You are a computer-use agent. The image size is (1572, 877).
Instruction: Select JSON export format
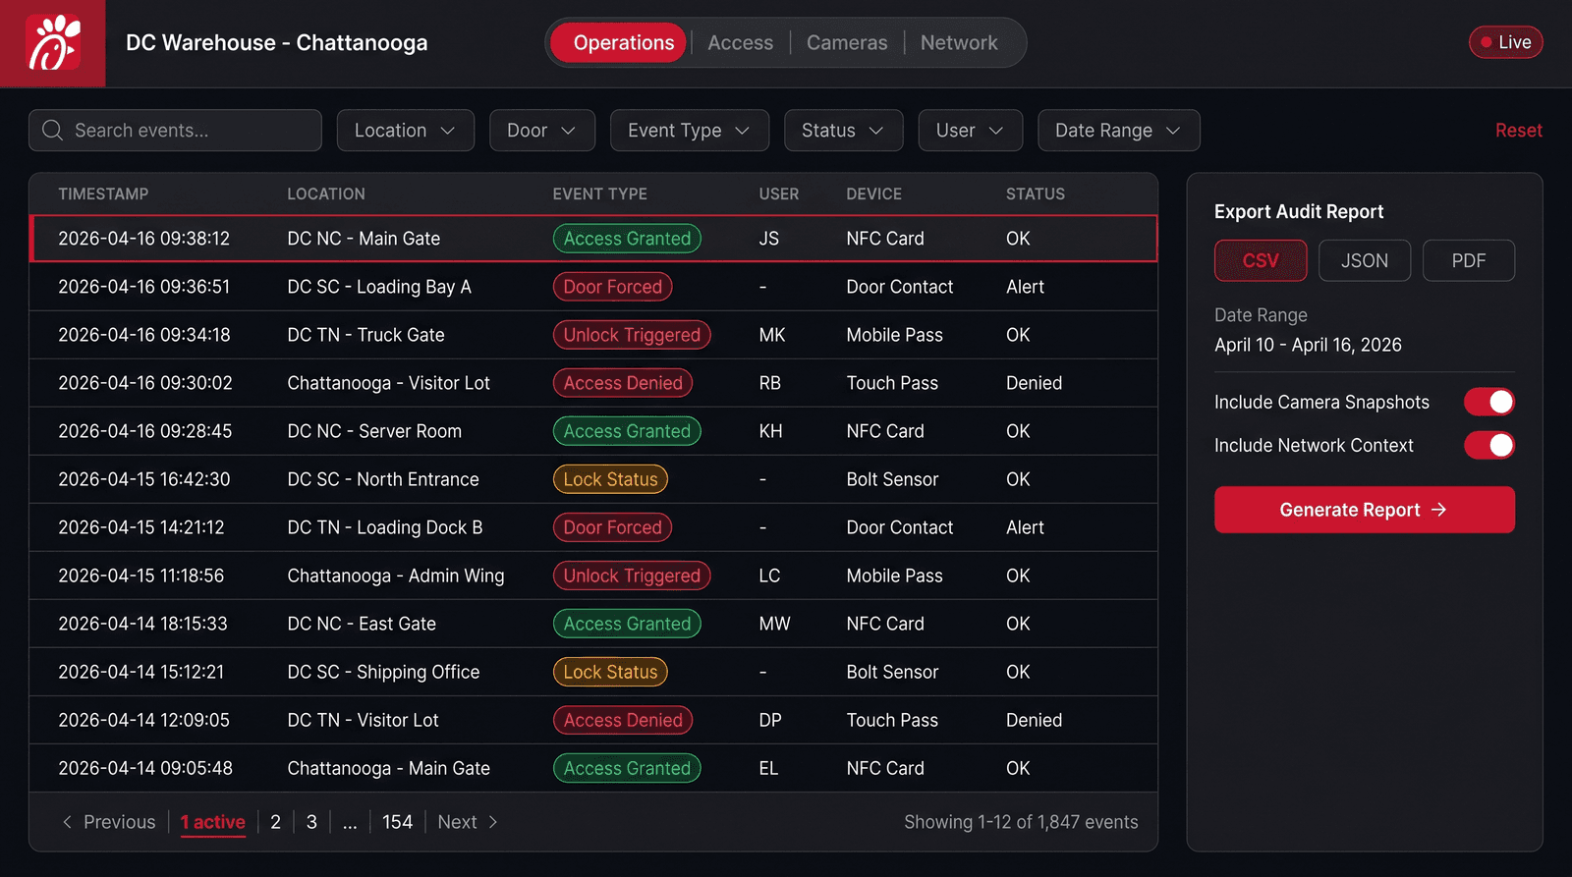tap(1365, 260)
